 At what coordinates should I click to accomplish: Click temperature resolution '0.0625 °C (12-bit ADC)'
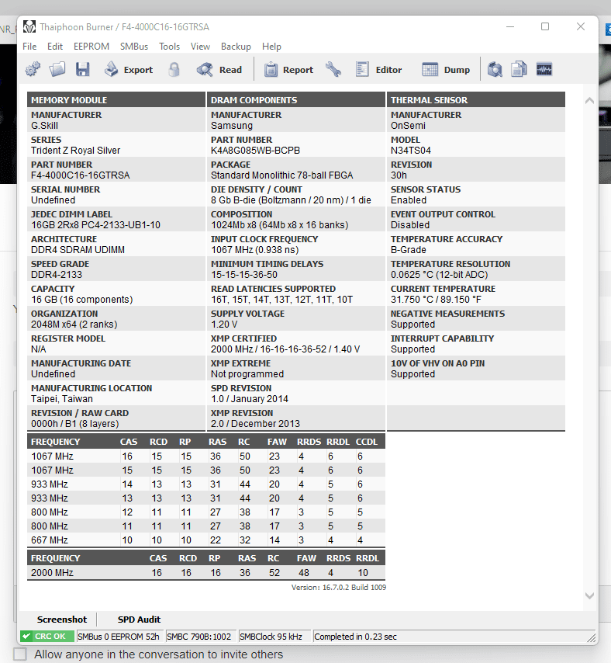click(439, 274)
